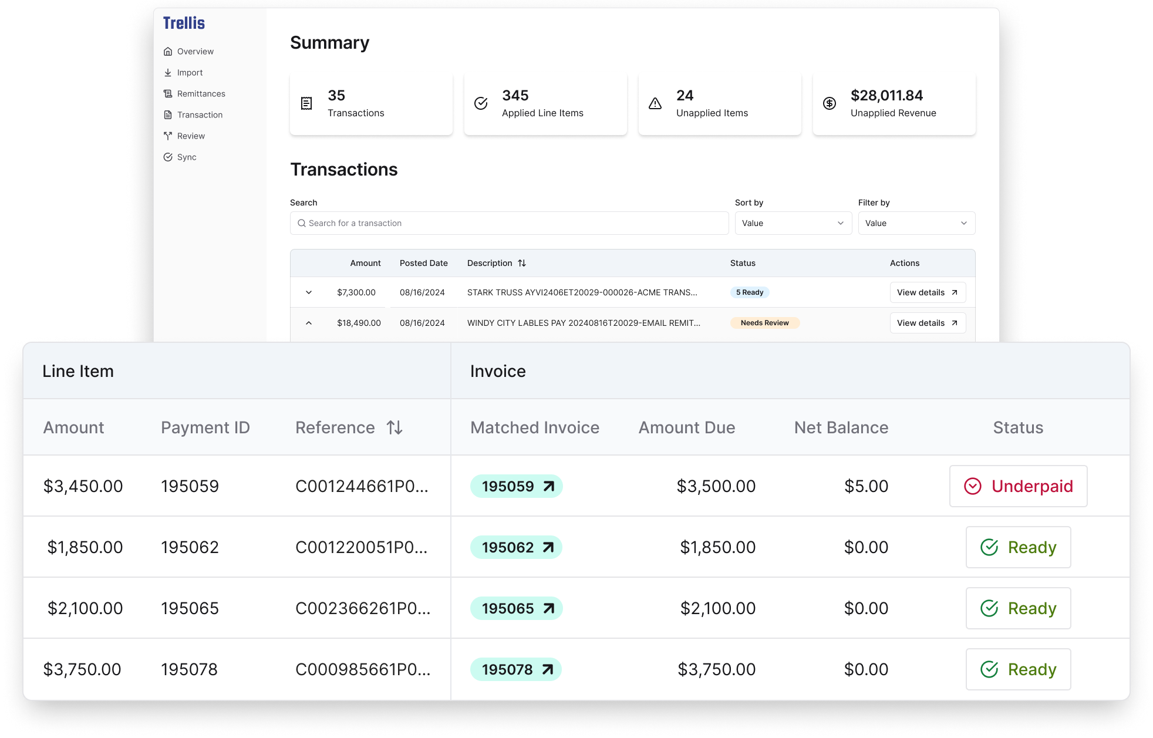This screenshot has height=738, width=1153.
Task: Select the Unapplied Revenue dollar icon
Action: (x=830, y=104)
